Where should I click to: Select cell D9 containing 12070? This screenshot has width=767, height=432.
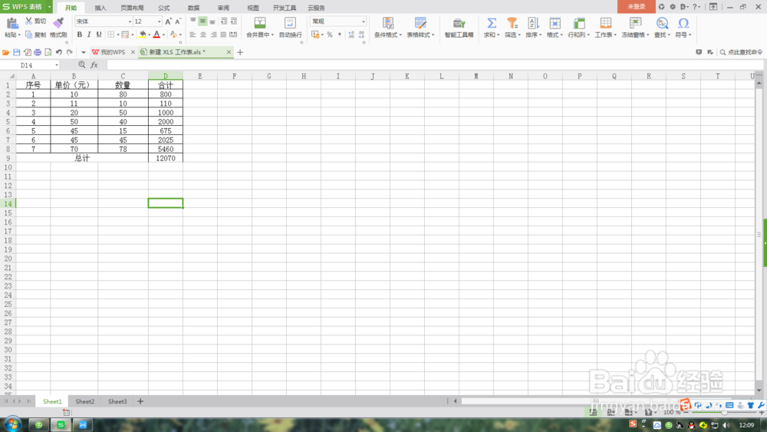(x=166, y=158)
